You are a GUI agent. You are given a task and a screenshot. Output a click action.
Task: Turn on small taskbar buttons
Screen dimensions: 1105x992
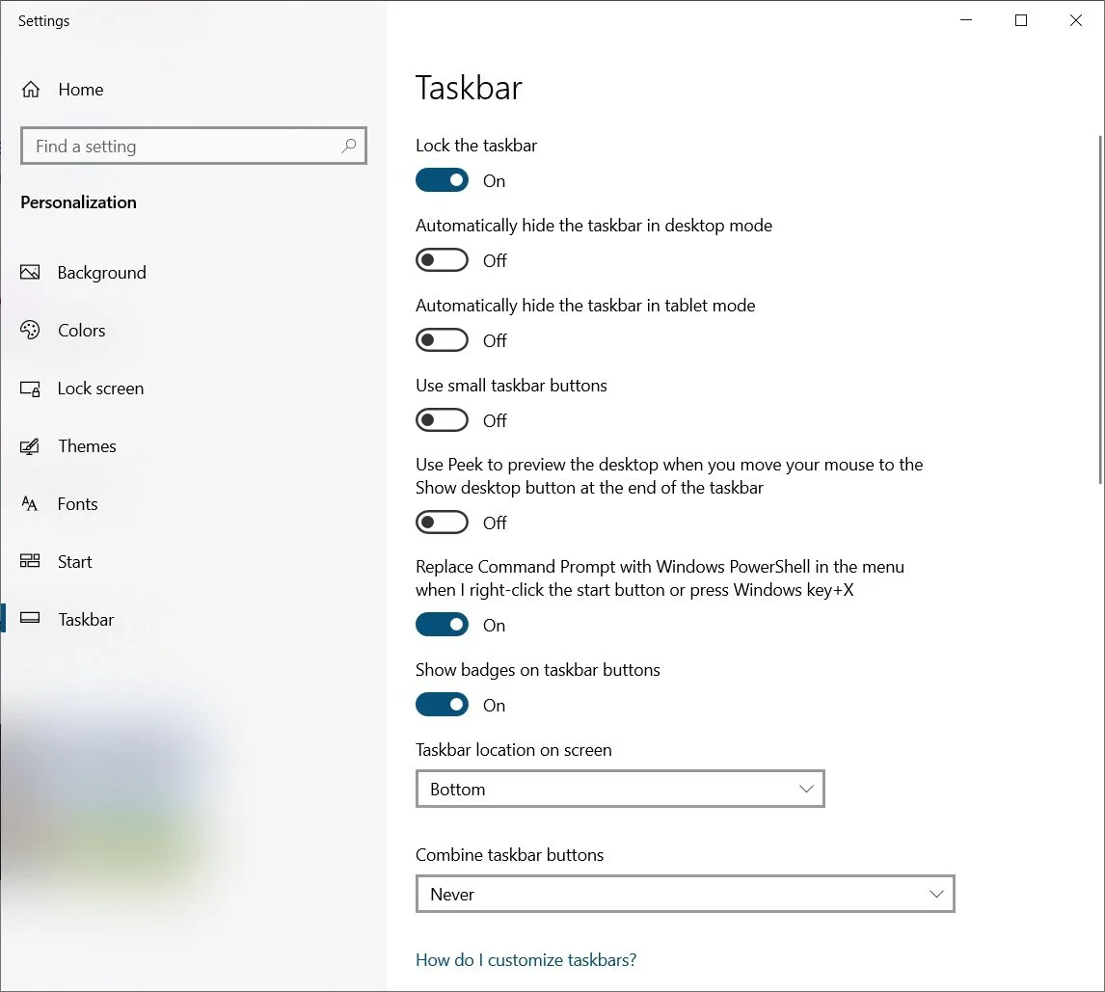[442, 420]
